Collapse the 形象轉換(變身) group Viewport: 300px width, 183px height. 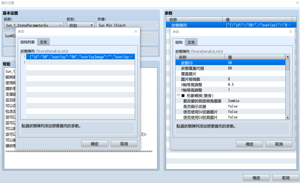pos(178,95)
